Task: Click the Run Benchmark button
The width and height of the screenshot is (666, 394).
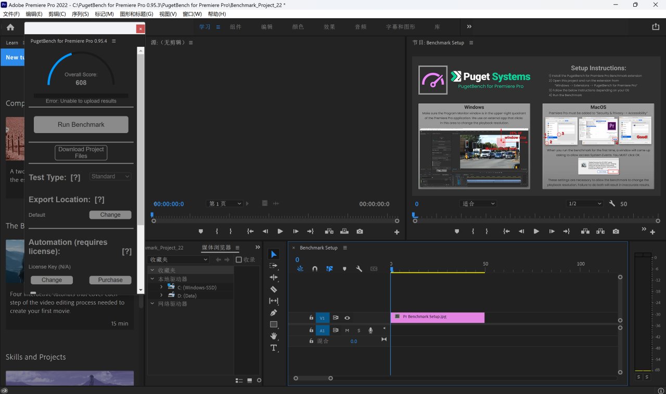Action: click(81, 125)
